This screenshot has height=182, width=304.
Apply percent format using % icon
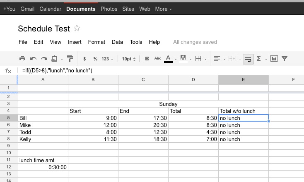[x=95, y=59]
